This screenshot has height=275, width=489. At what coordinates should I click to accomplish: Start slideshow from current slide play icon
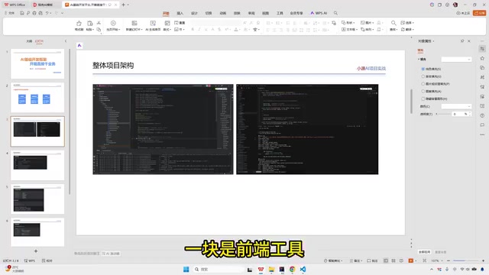click(x=113, y=24)
